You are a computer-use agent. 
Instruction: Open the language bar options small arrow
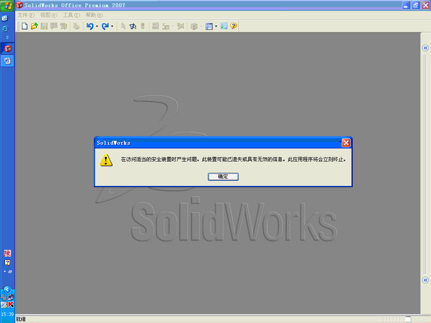click(x=5, y=271)
